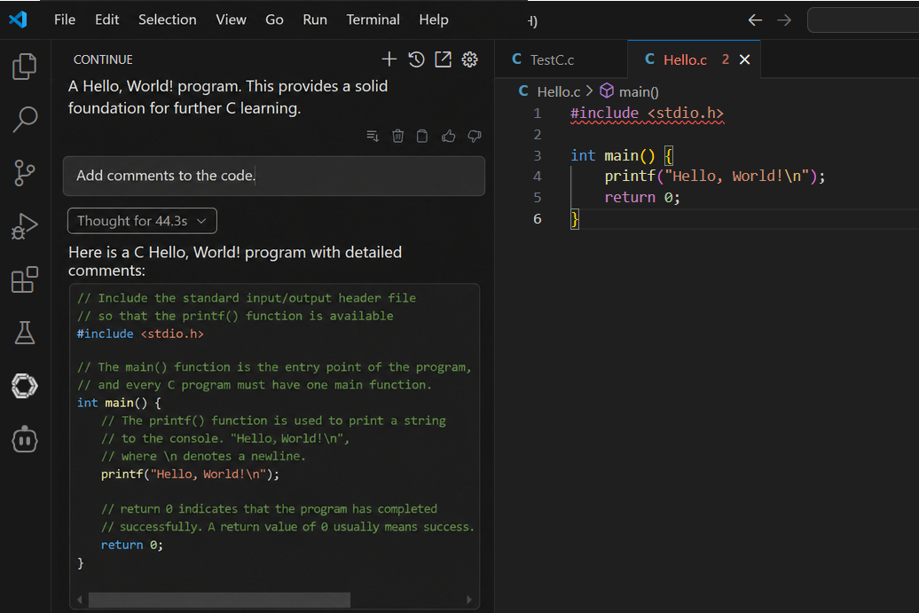Mark the response with thumbs up
The width and height of the screenshot is (919, 613).
(448, 136)
